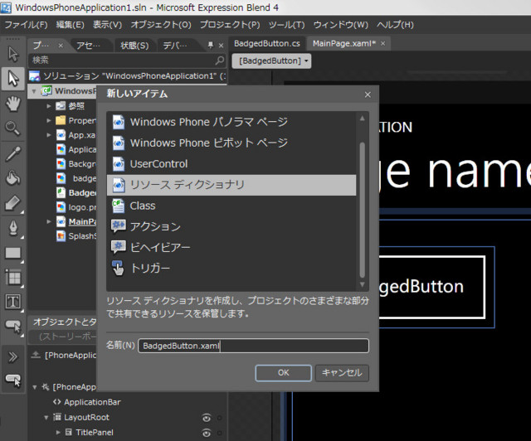The image size is (531, 441).
Task: Select the Splash screen image file
Action: 76,236
